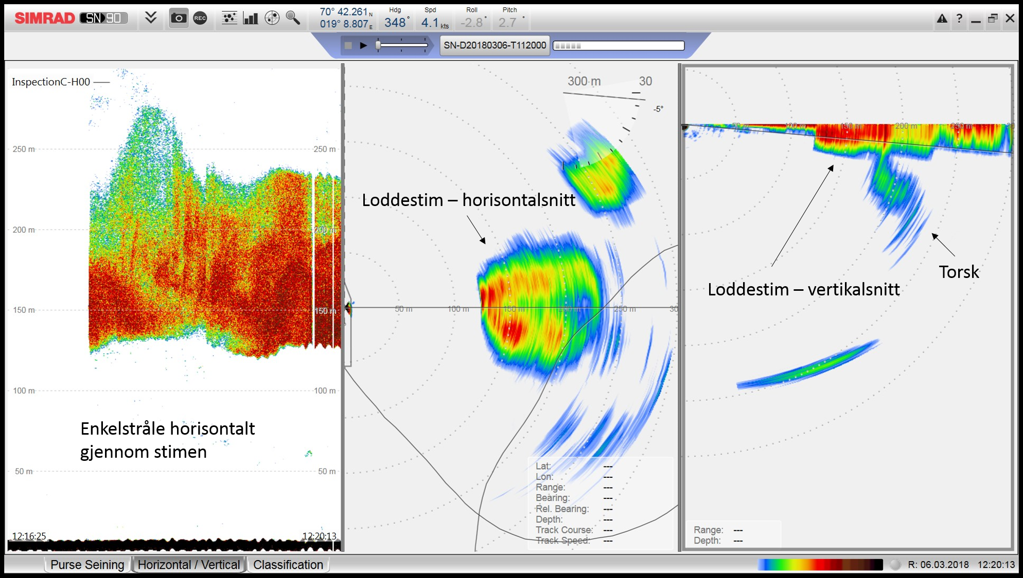The height and width of the screenshot is (578, 1023).
Task: Click the InspectionC-H00 view label
Action: [51, 82]
